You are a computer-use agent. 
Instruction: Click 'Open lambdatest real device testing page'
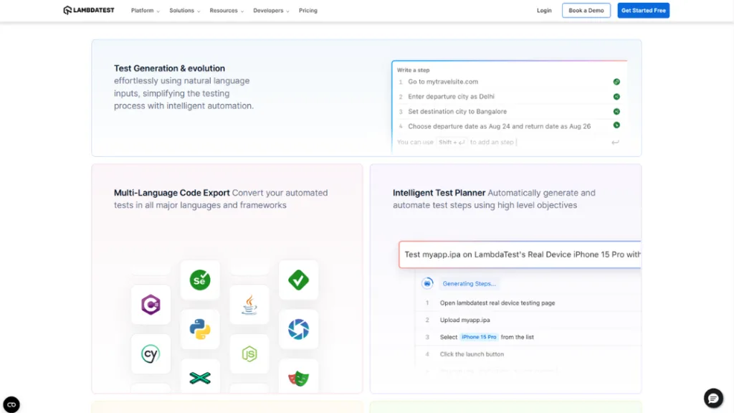point(497,303)
